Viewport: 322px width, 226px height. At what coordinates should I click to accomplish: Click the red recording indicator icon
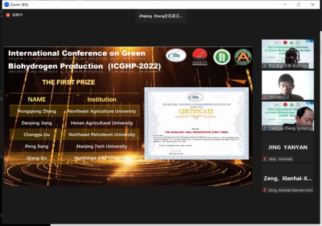[x=8, y=15]
